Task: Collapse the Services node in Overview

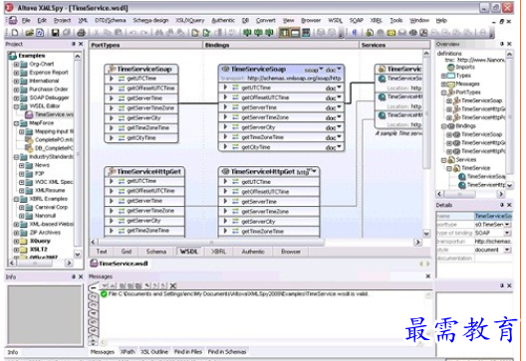Action: [x=444, y=160]
